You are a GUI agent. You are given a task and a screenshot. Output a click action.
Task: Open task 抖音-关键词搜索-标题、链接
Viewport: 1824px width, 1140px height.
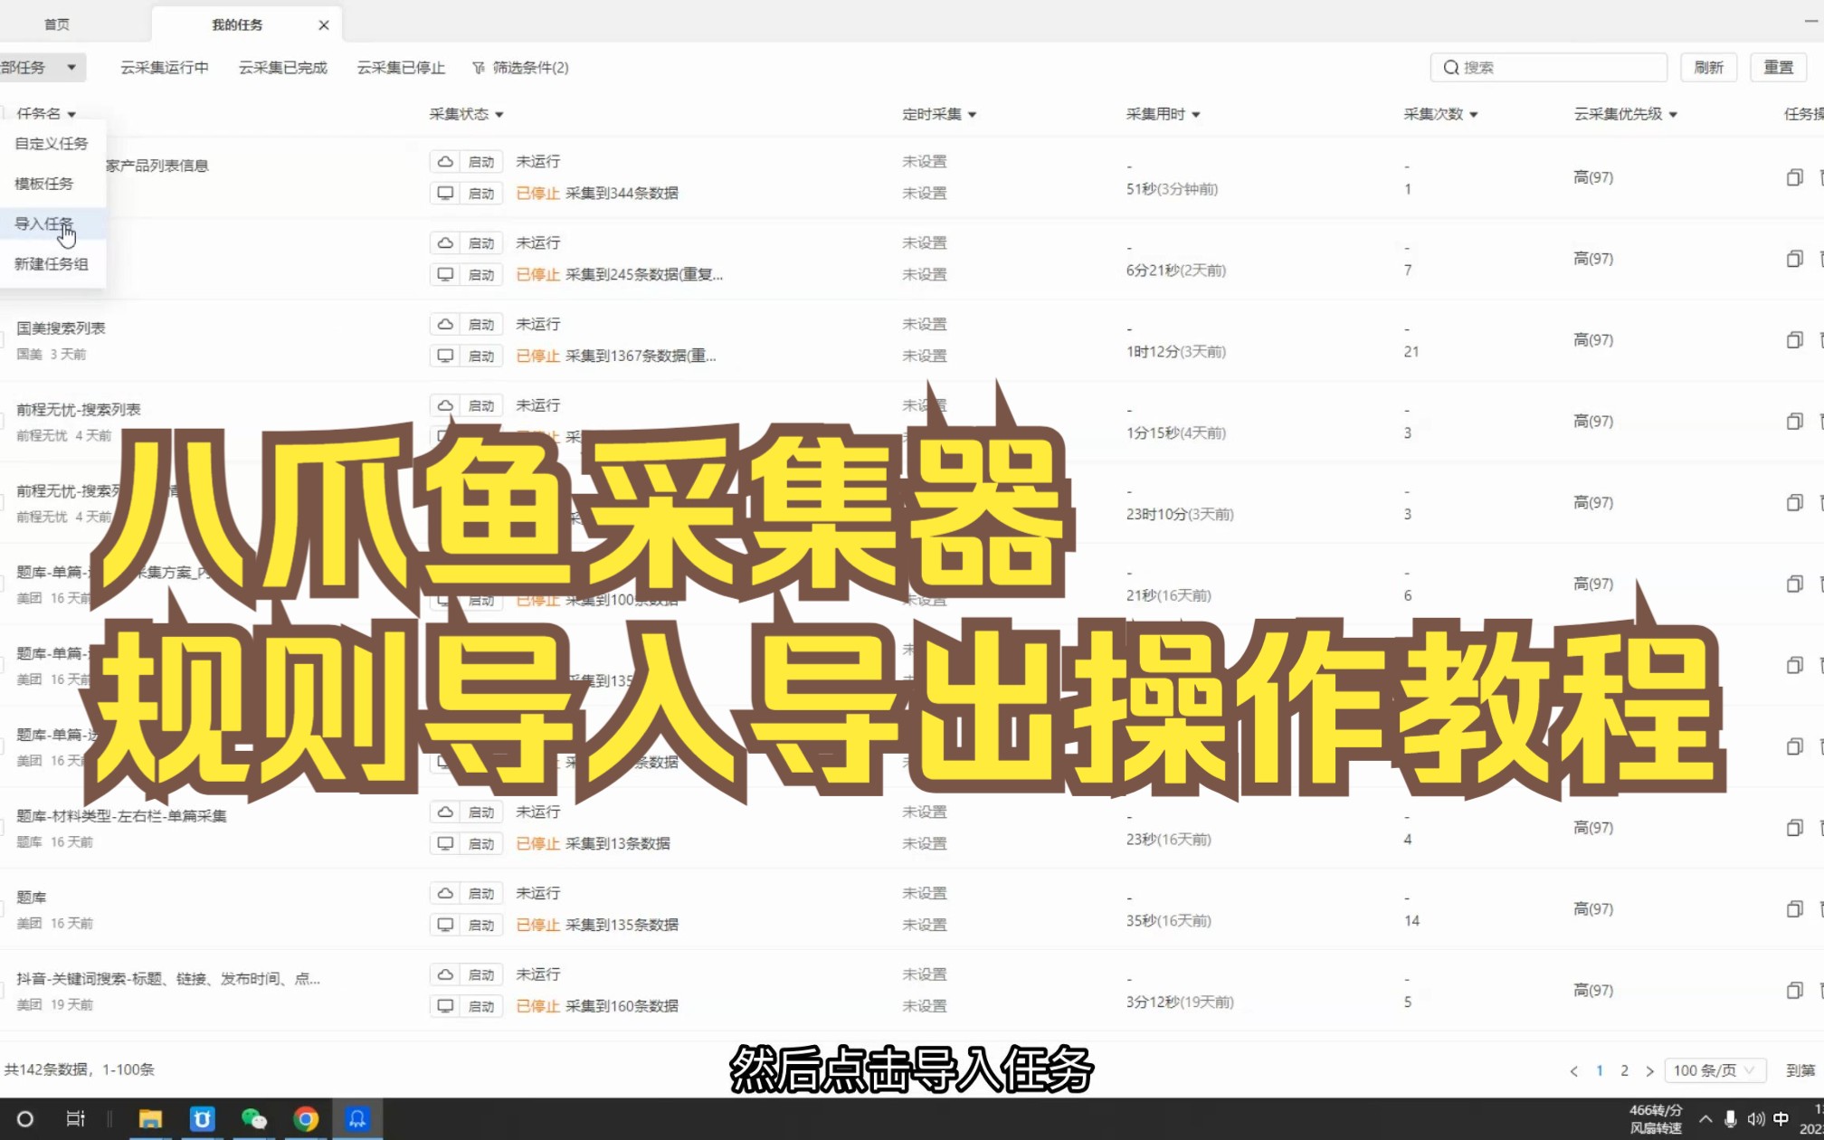[x=167, y=978]
